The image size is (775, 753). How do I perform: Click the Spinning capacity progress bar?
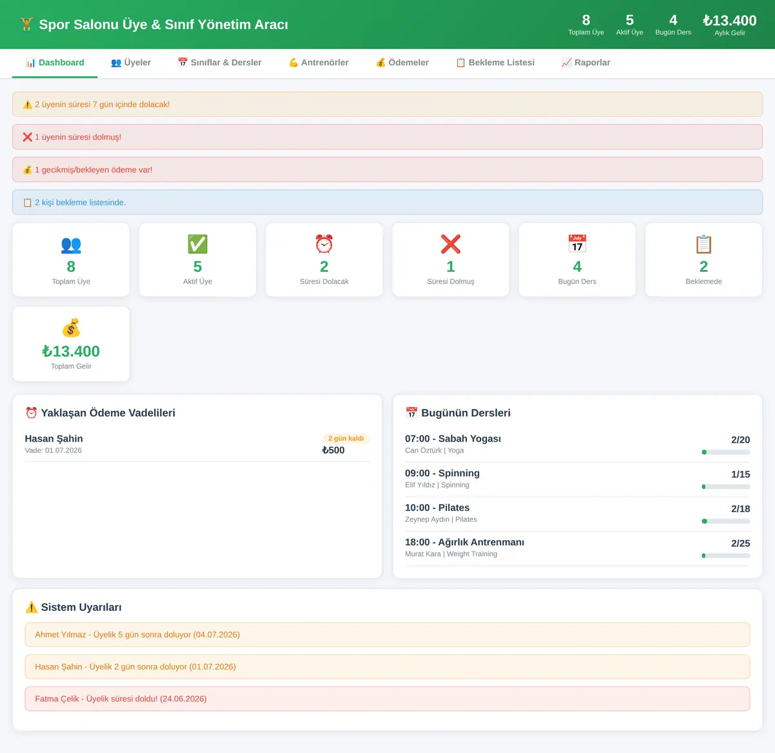point(726,487)
